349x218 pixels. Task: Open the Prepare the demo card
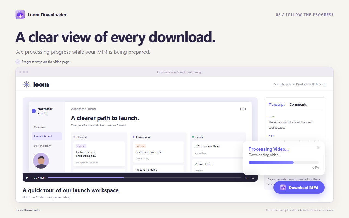click(158, 169)
